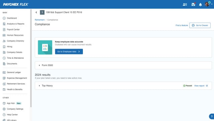This screenshot has height=121, width=214.
Task: Click the '2024 results' heading
Action: point(42,75)
